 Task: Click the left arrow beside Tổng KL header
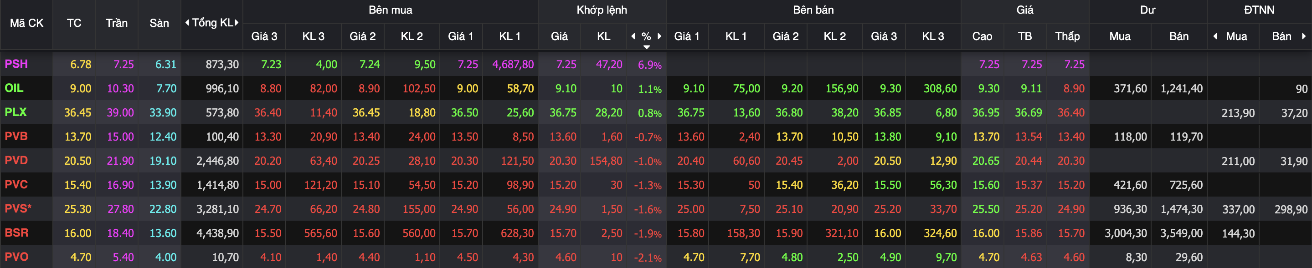pos(187,23)
